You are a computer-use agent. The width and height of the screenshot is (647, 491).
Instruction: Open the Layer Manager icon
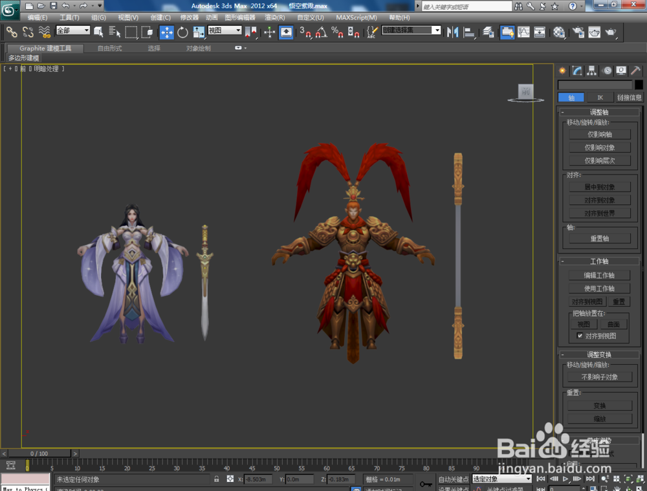tap(488, 32)
